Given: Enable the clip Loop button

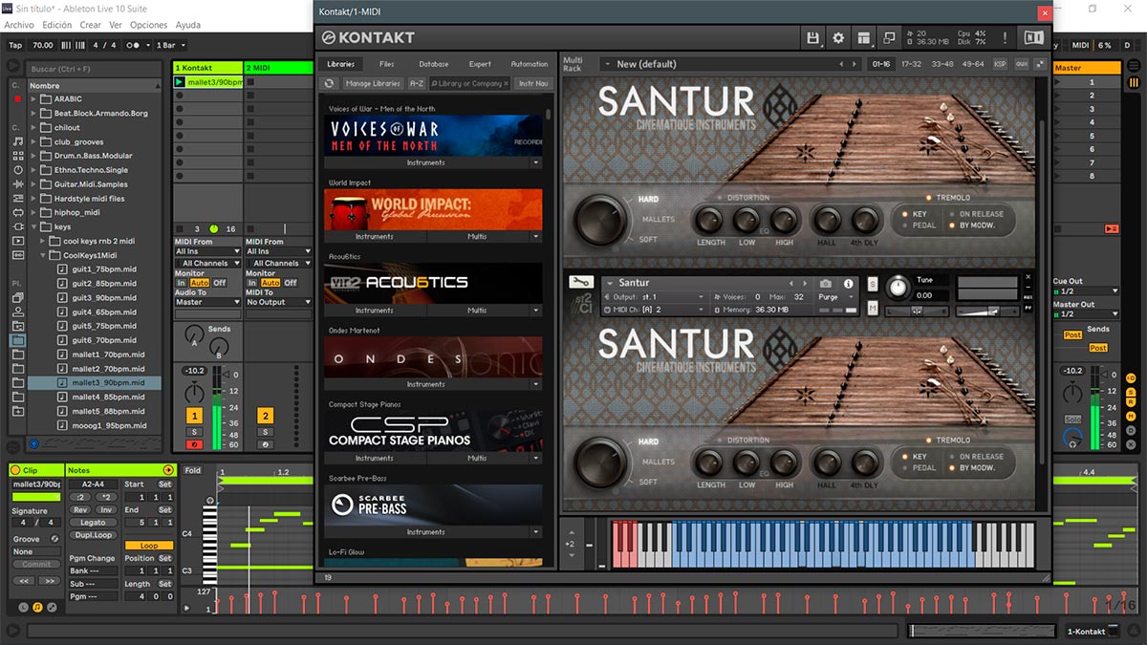Looking at the screenshot, I should pos(149,546).
